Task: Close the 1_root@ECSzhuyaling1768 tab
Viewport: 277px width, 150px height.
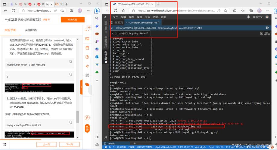Action: [x=158, y=22]
